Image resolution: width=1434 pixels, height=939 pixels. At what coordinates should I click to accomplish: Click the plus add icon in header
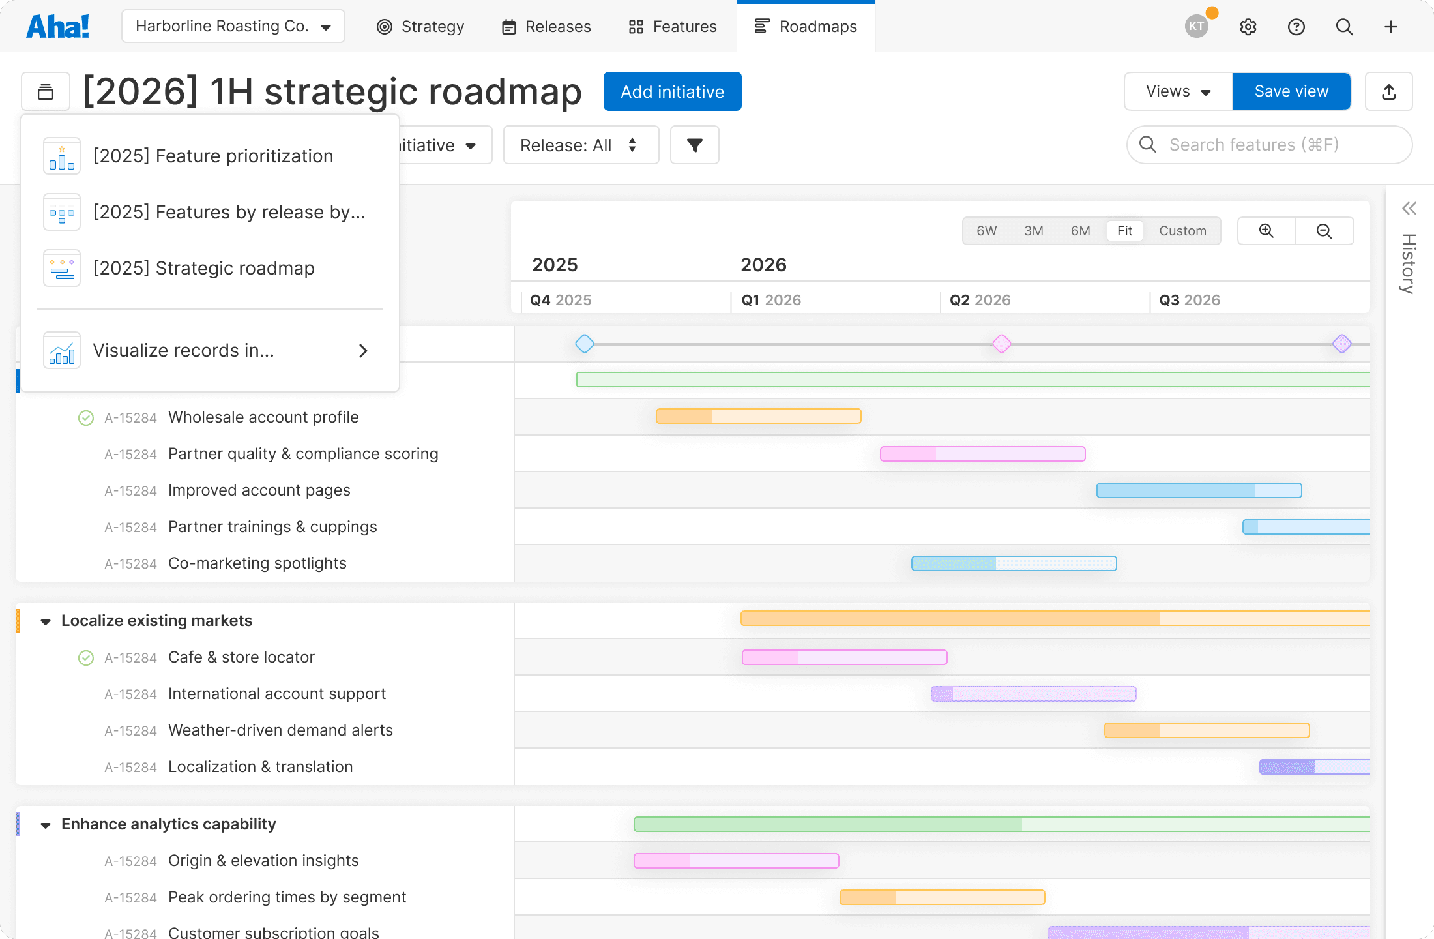[x=1390, y=27]
